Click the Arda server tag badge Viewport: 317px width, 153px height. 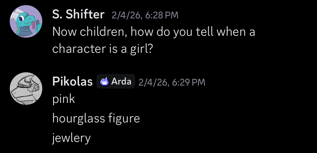point(116,82)
